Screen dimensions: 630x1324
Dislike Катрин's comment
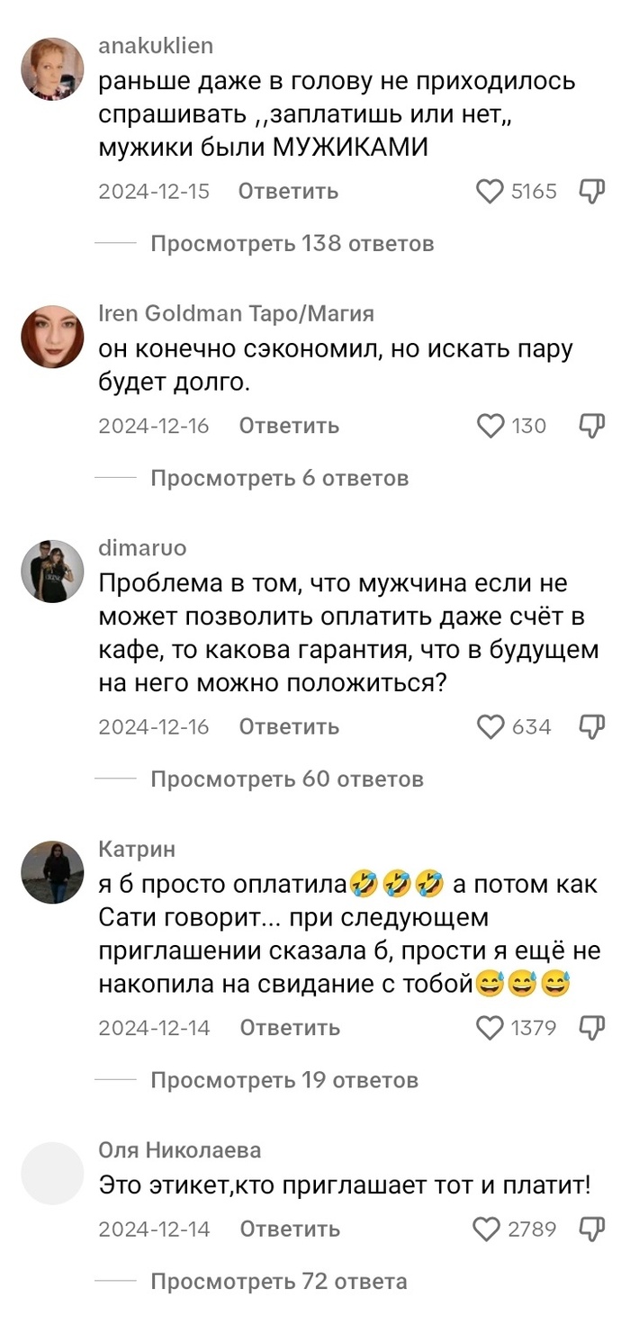coord(591,1027)
